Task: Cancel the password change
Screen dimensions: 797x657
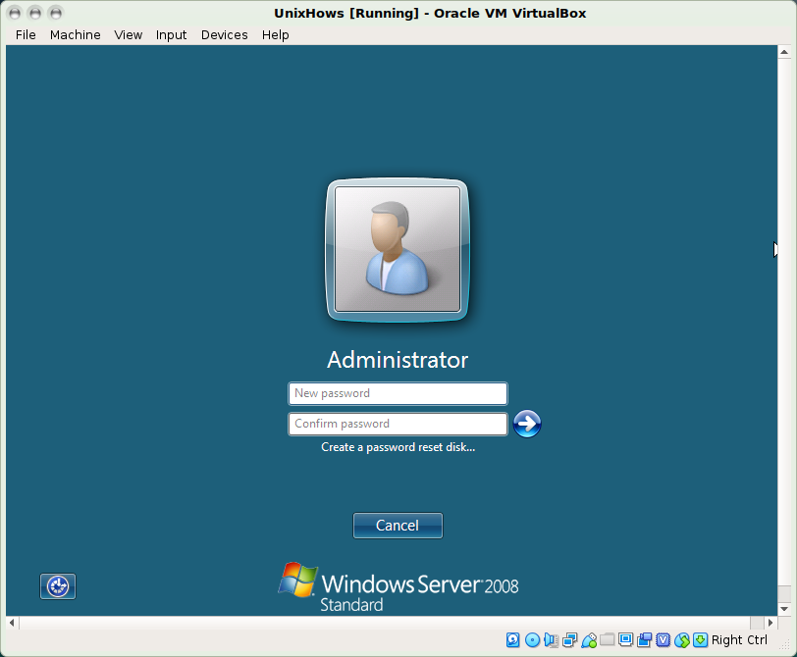Action: (x=398, y=526)
